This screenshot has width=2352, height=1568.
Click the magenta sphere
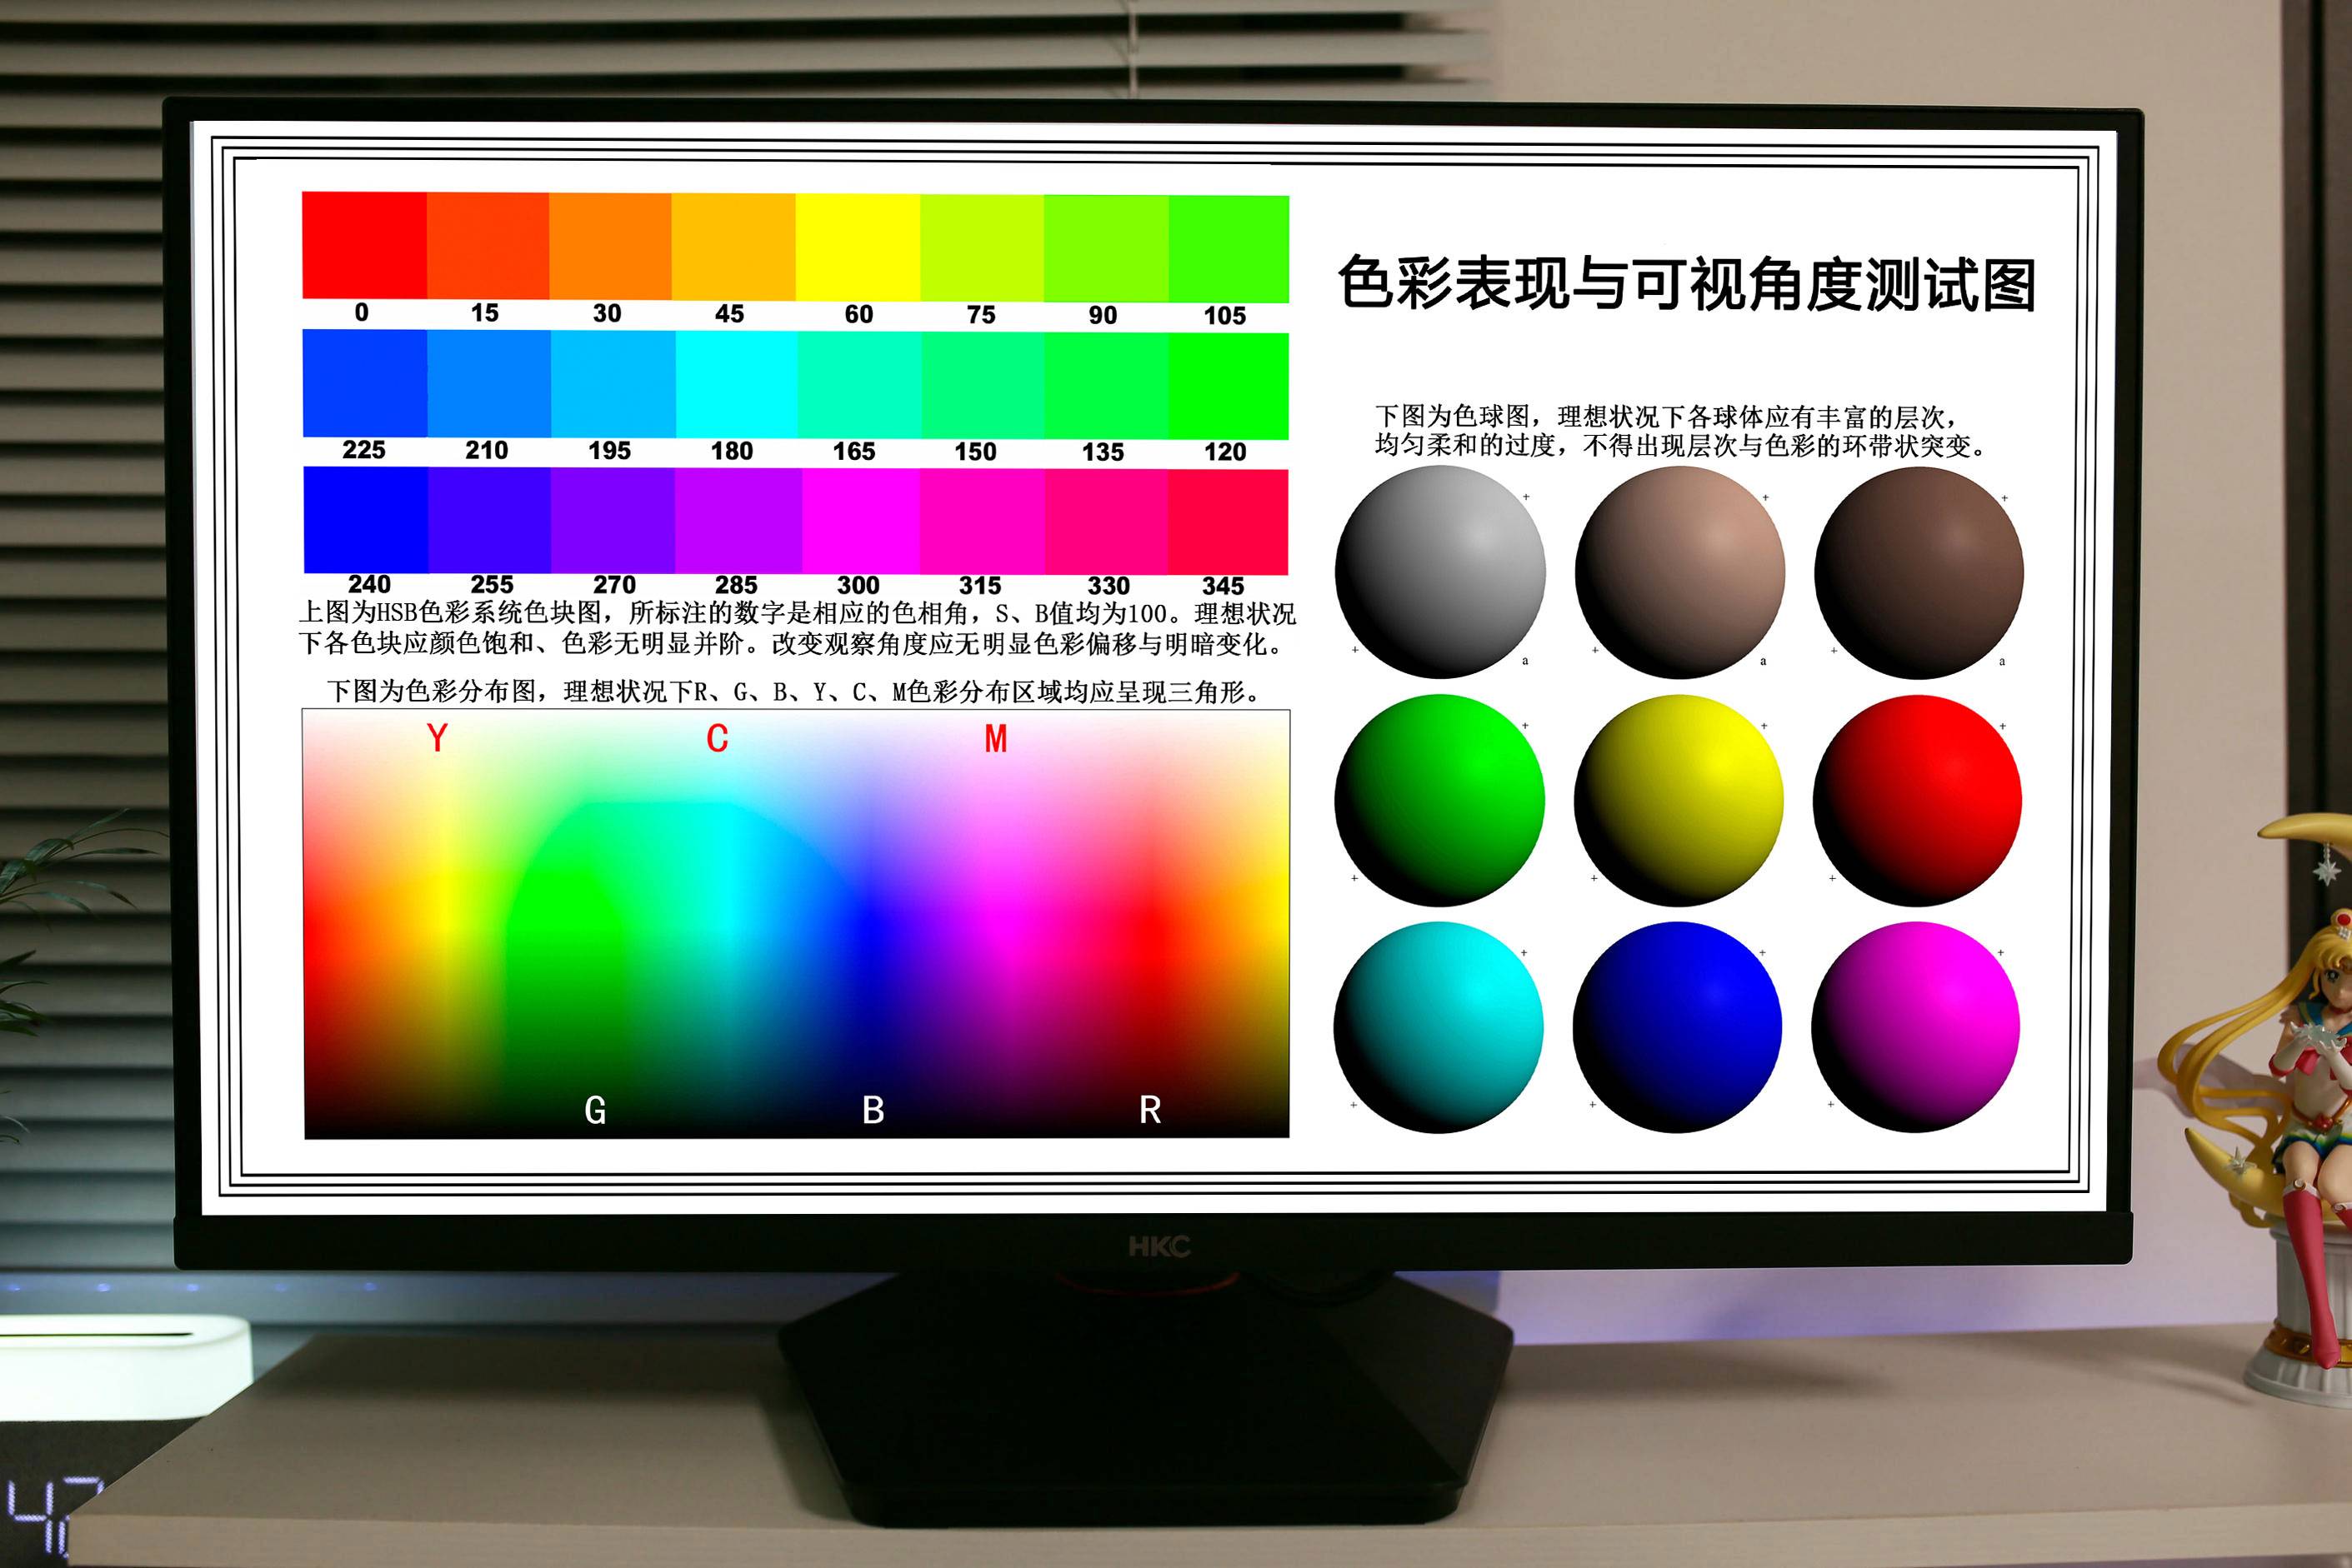1914,1027
